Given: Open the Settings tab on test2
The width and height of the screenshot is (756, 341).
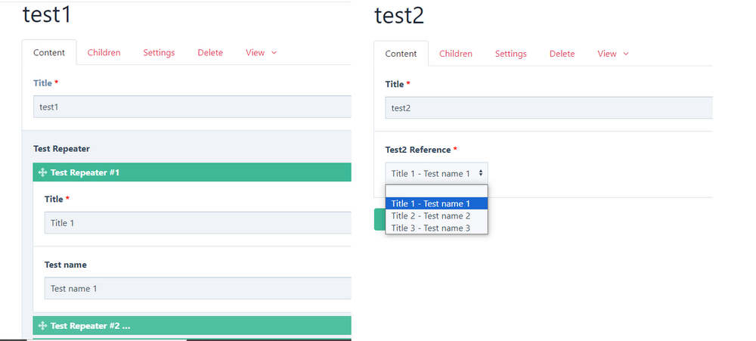Looking at the screenshot, I should tap(511, 54).
